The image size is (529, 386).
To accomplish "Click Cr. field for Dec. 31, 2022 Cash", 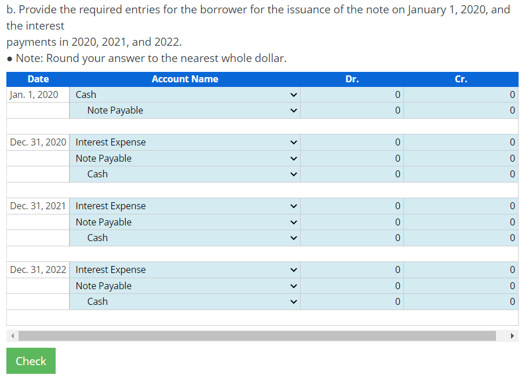I will pyautogui.click(x=461, y=301).
